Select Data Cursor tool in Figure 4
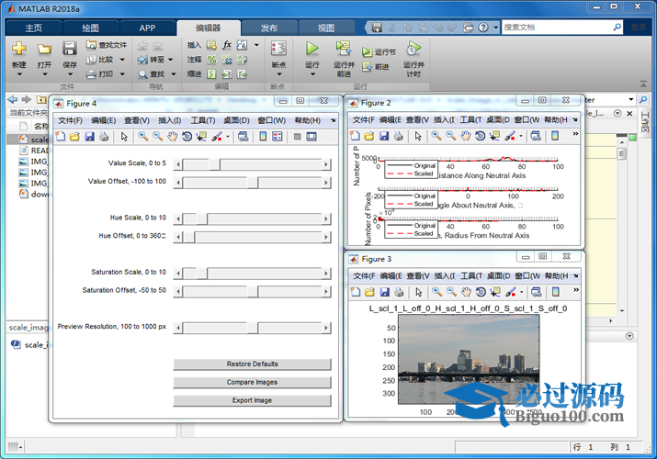The height and width of the screenshot is (459, 657). click(x=201, y=137)
